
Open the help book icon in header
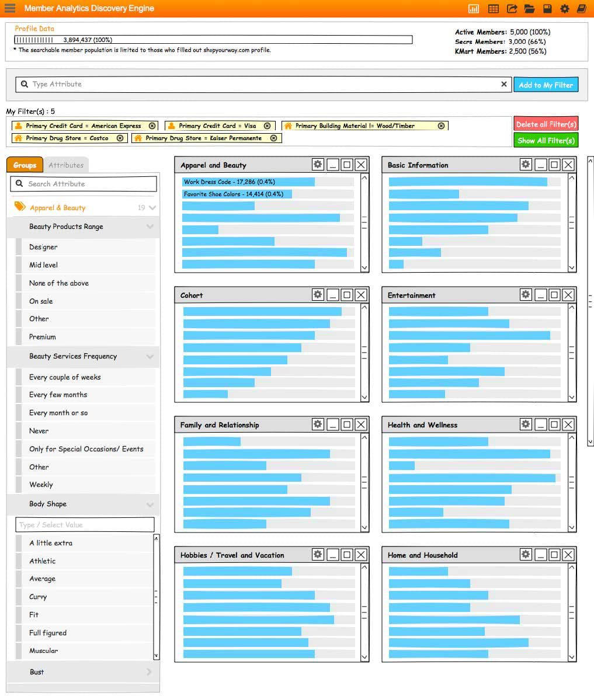click(581, 9)
